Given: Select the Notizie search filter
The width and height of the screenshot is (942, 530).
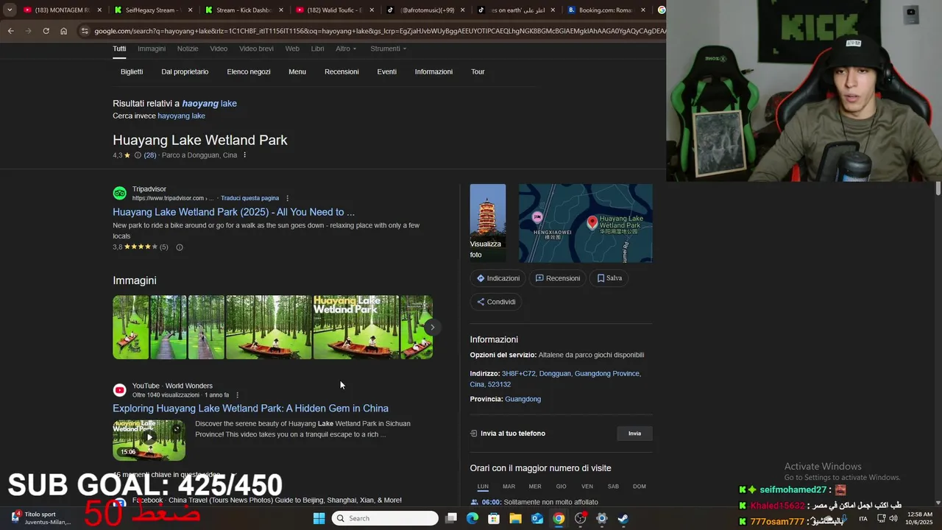Looking at the screenshot, I should [x=188, y=49].
